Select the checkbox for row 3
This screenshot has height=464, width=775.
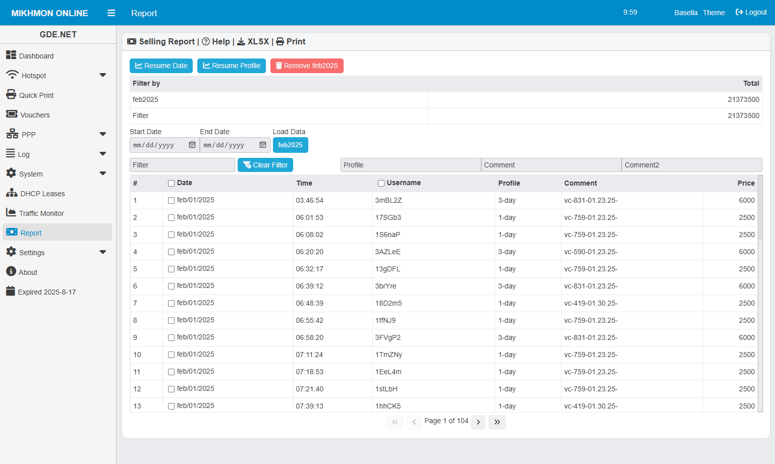click(172, 235)
